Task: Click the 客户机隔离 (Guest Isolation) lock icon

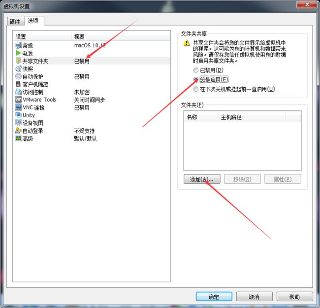Action: (18, 84)
